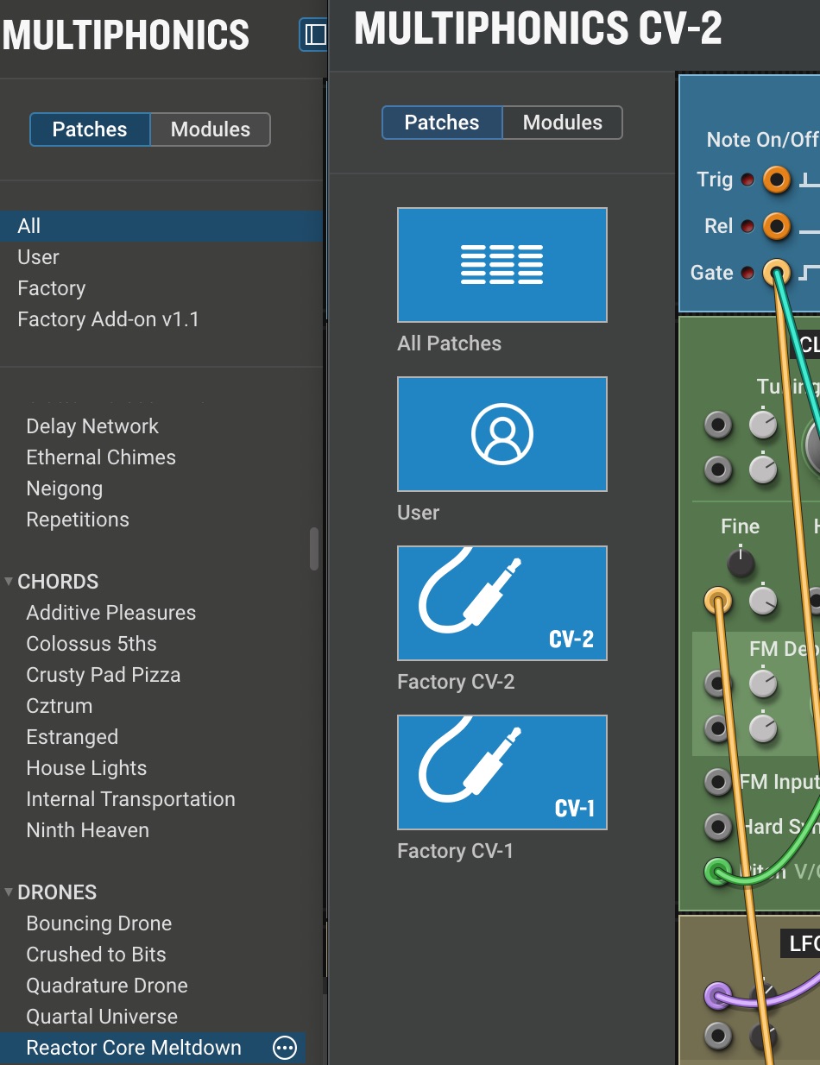Viewport: 820px width, 1065px height.
Task: Switch to Modules in CV-2 browser
Action: point(562,123)
